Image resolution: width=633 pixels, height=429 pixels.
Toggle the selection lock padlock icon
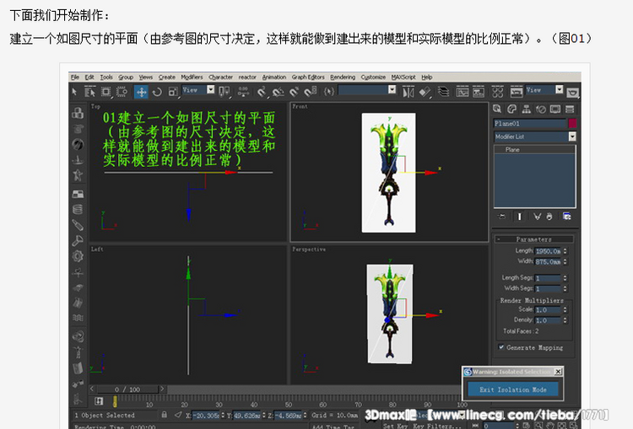164,415
